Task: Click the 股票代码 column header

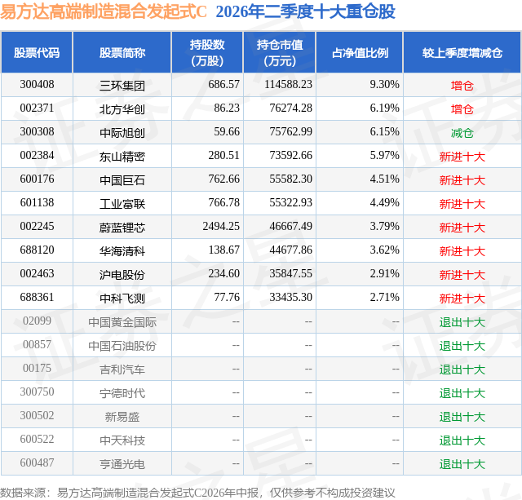Action: point(37,52)
